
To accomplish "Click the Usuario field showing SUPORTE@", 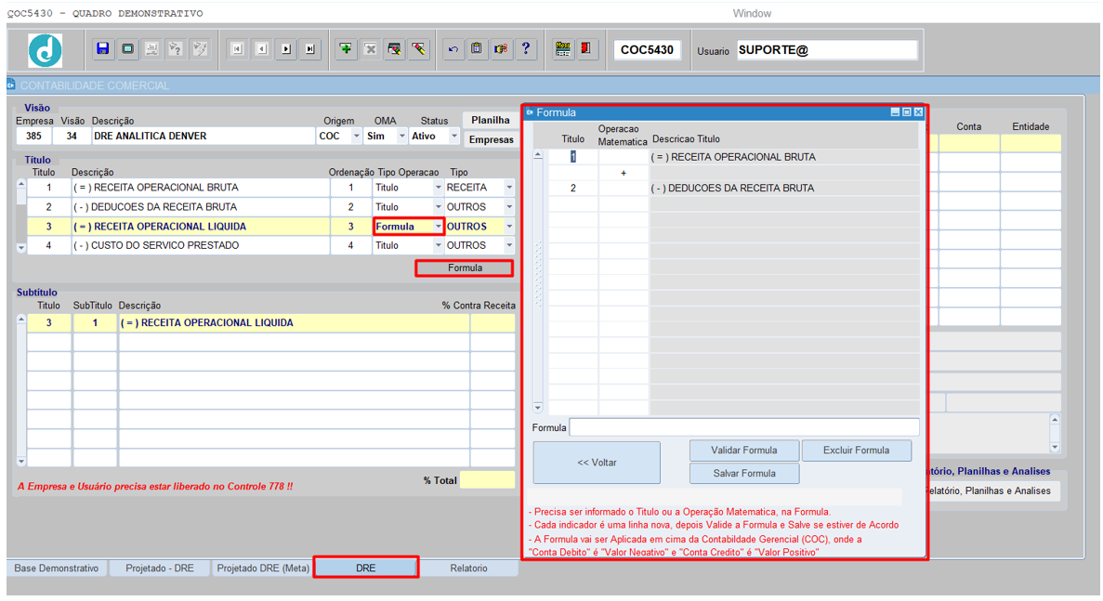I will click(826, 50).
